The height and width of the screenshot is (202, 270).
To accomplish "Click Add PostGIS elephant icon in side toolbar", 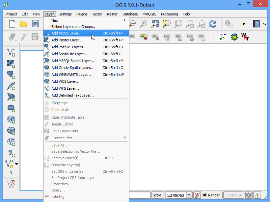I will tap(11, 75).
